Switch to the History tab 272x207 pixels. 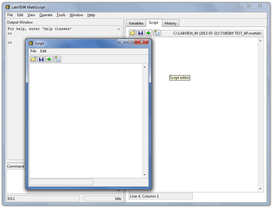click(x=171, y=23)
